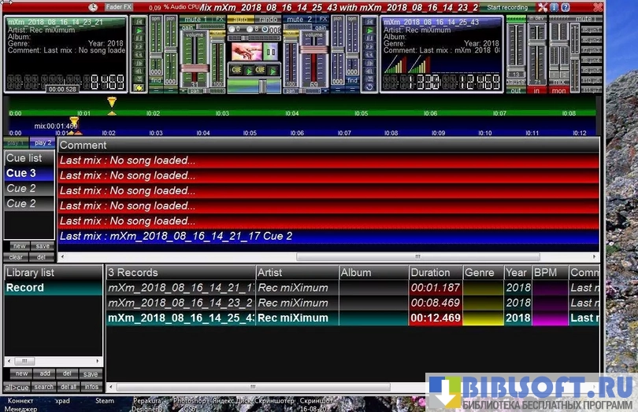Open the help question mark icon
The image size is (638, 412).
pos(565,7)
